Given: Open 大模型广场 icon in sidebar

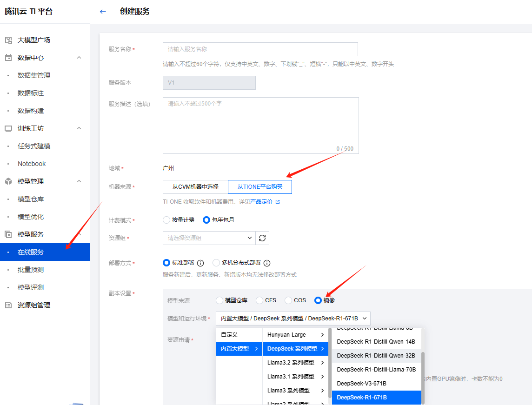Looking at the screenshot, I should point(8,40).
